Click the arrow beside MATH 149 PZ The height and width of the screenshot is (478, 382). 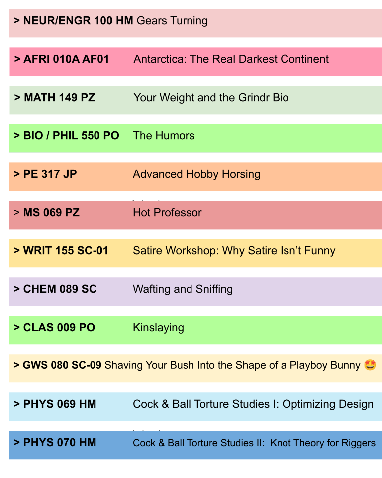pos(17,98)
